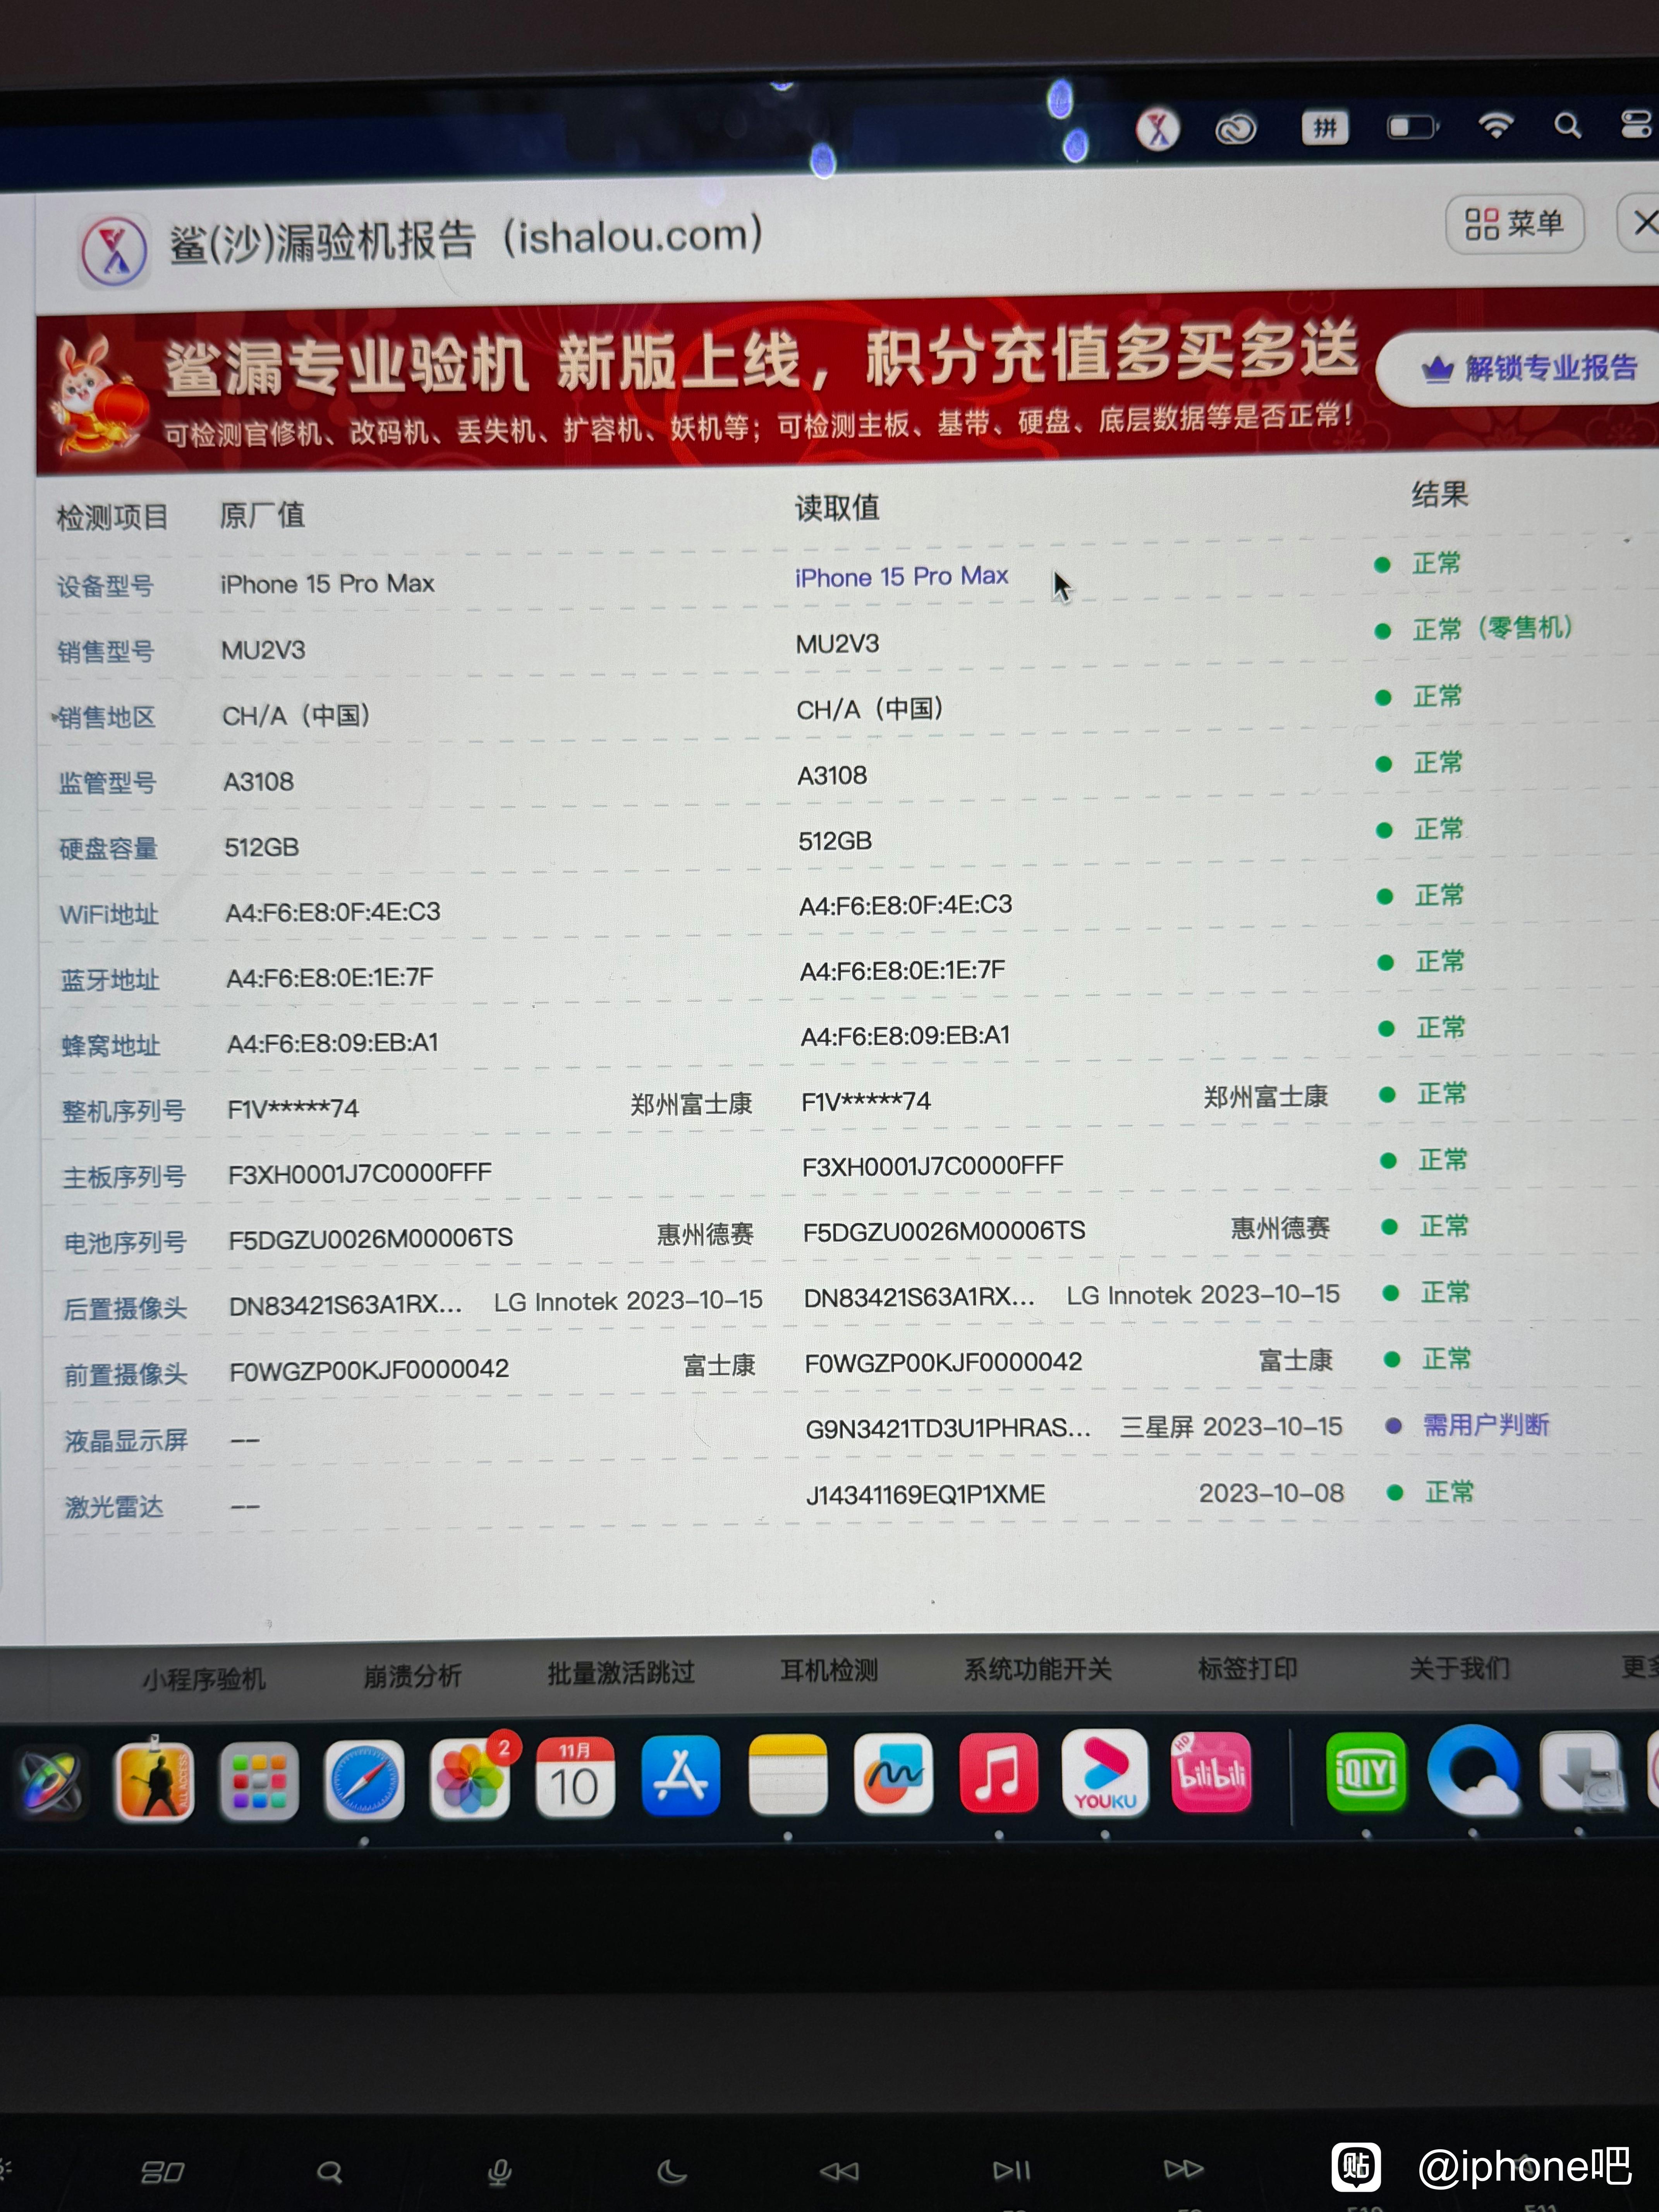The width and height of the screenshot is (1659, 2212).
Task: Click the 原厂值 column header
Action: 262,515
